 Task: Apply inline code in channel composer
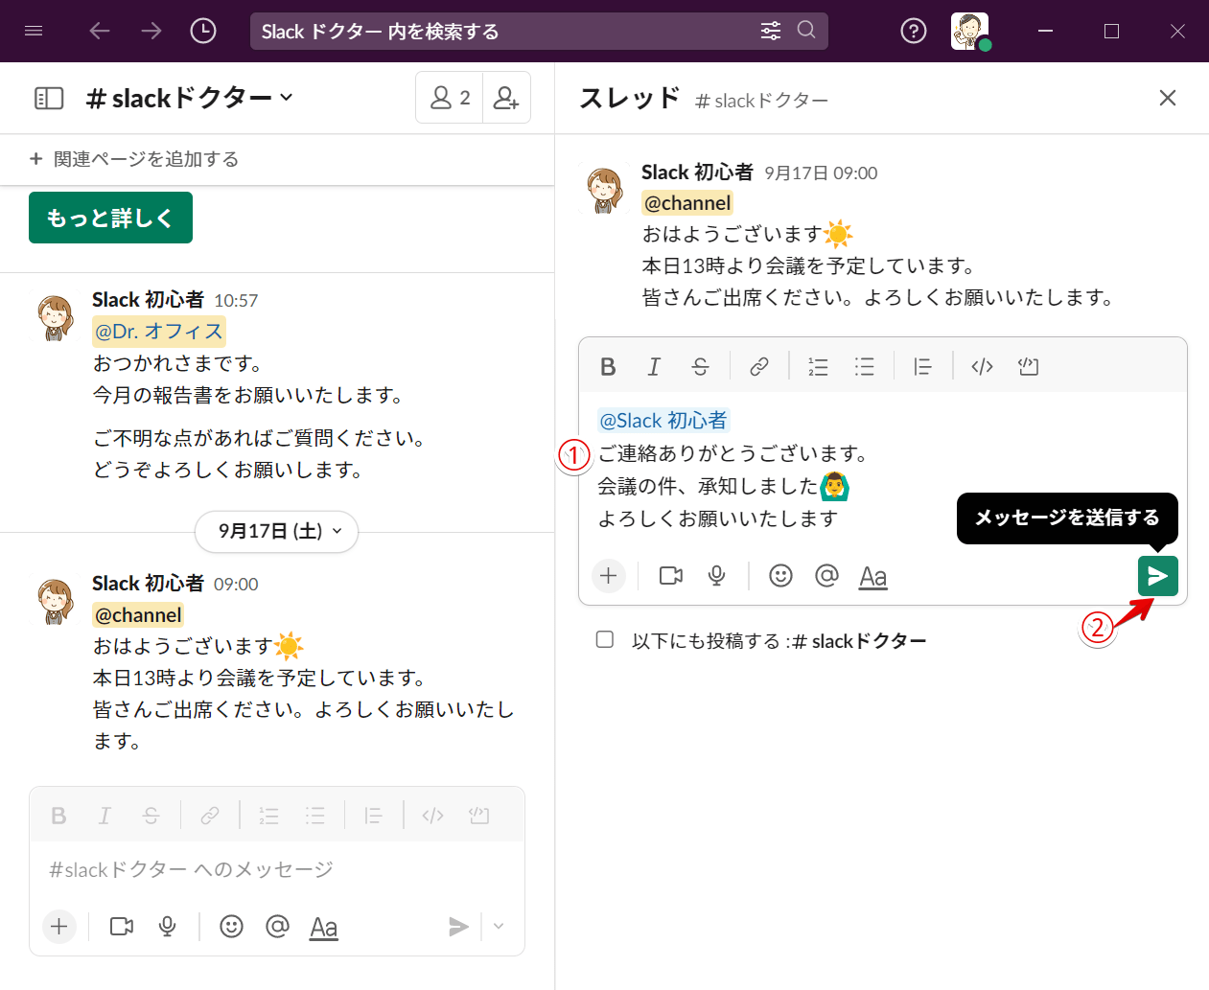pyautogui.click(x=432, y=816)
